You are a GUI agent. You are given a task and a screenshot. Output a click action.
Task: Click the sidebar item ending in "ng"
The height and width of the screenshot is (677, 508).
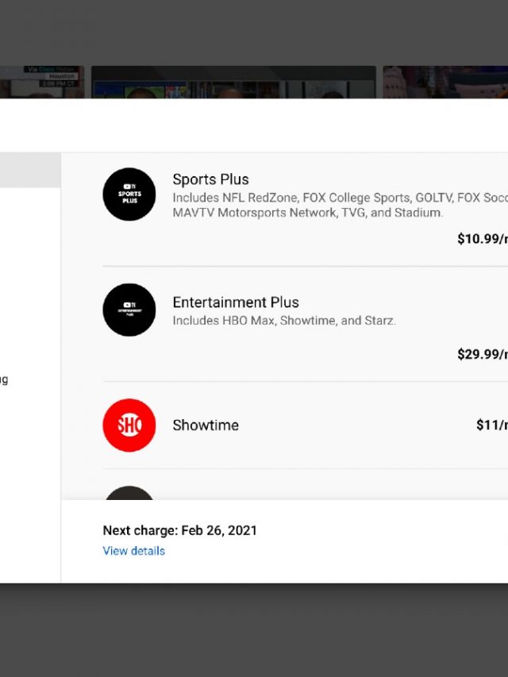[x=4, y=379]
